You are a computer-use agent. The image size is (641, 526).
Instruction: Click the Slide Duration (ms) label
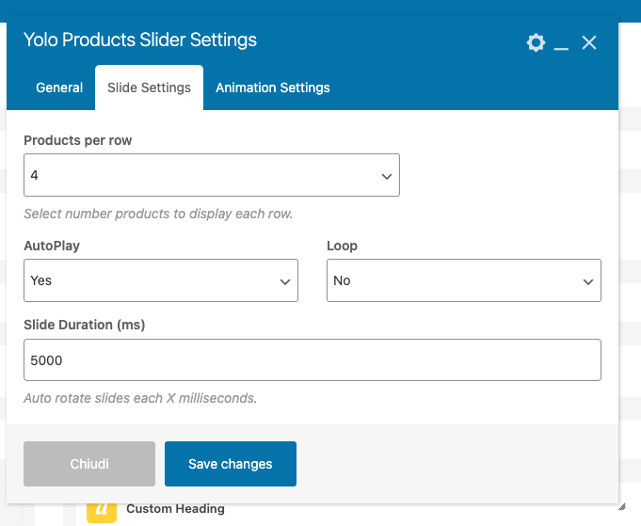[x=85, y=325]
